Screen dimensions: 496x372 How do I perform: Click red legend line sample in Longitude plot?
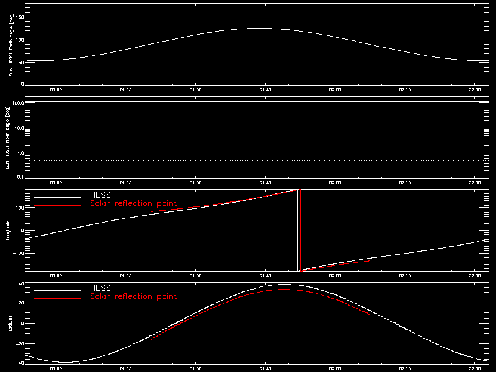pos(58,206)
